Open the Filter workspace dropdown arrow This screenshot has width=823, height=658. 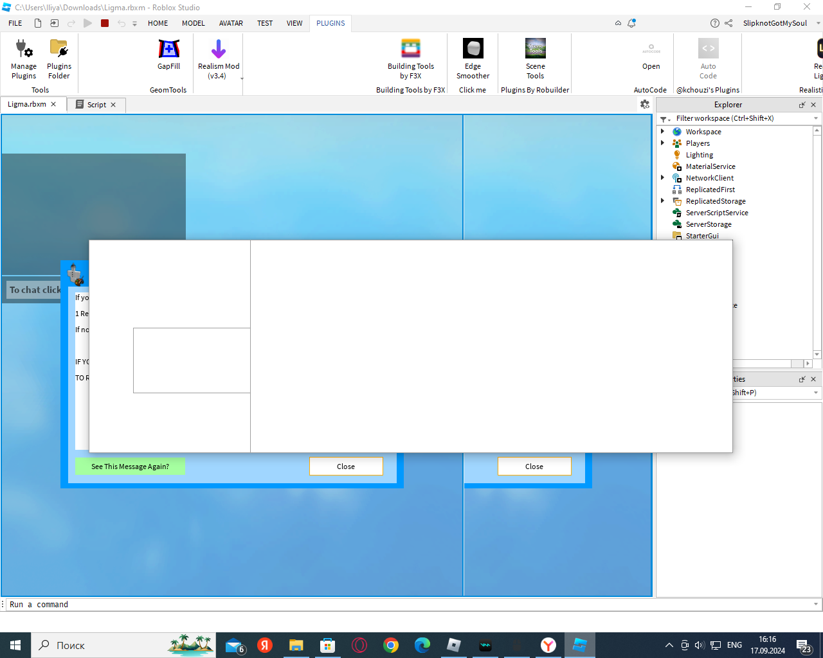tap(816, 118)
